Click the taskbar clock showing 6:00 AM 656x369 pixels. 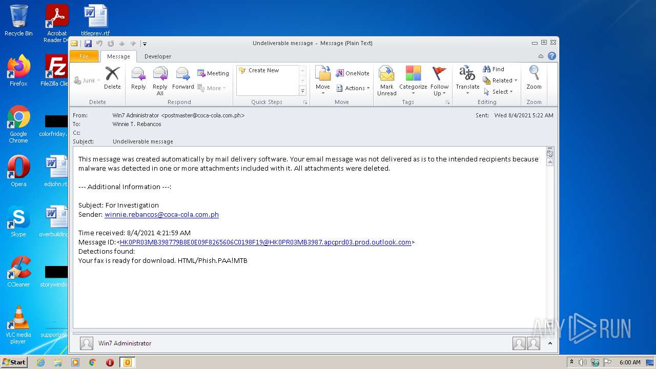630,362
